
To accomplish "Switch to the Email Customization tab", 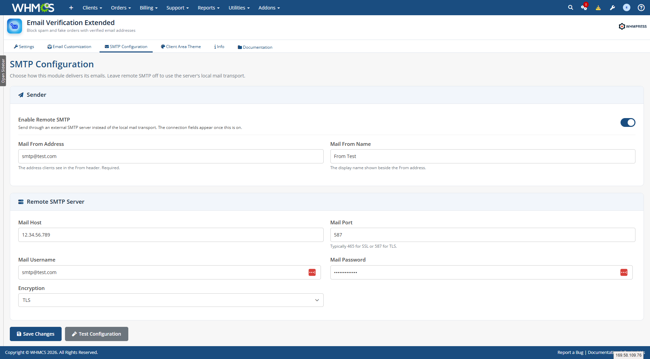I will [69, 47].
